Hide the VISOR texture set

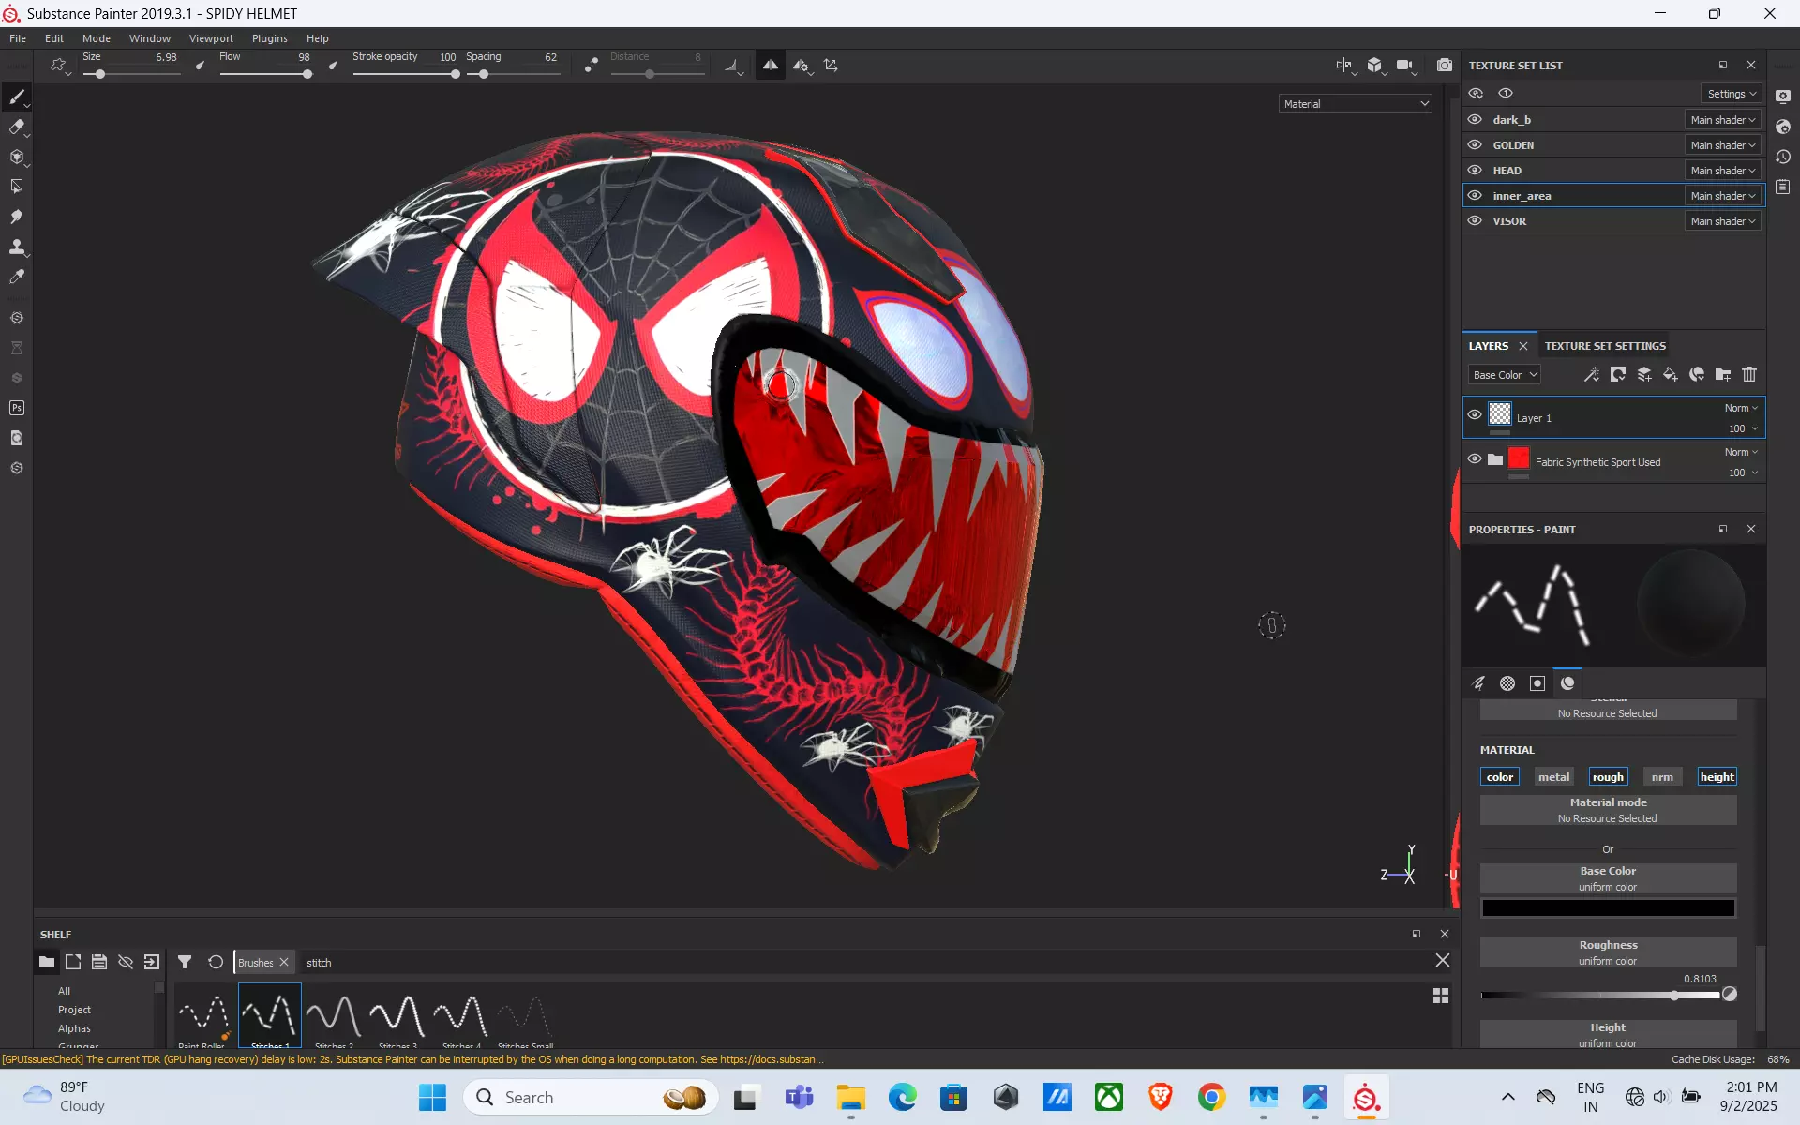point(1475,221)
